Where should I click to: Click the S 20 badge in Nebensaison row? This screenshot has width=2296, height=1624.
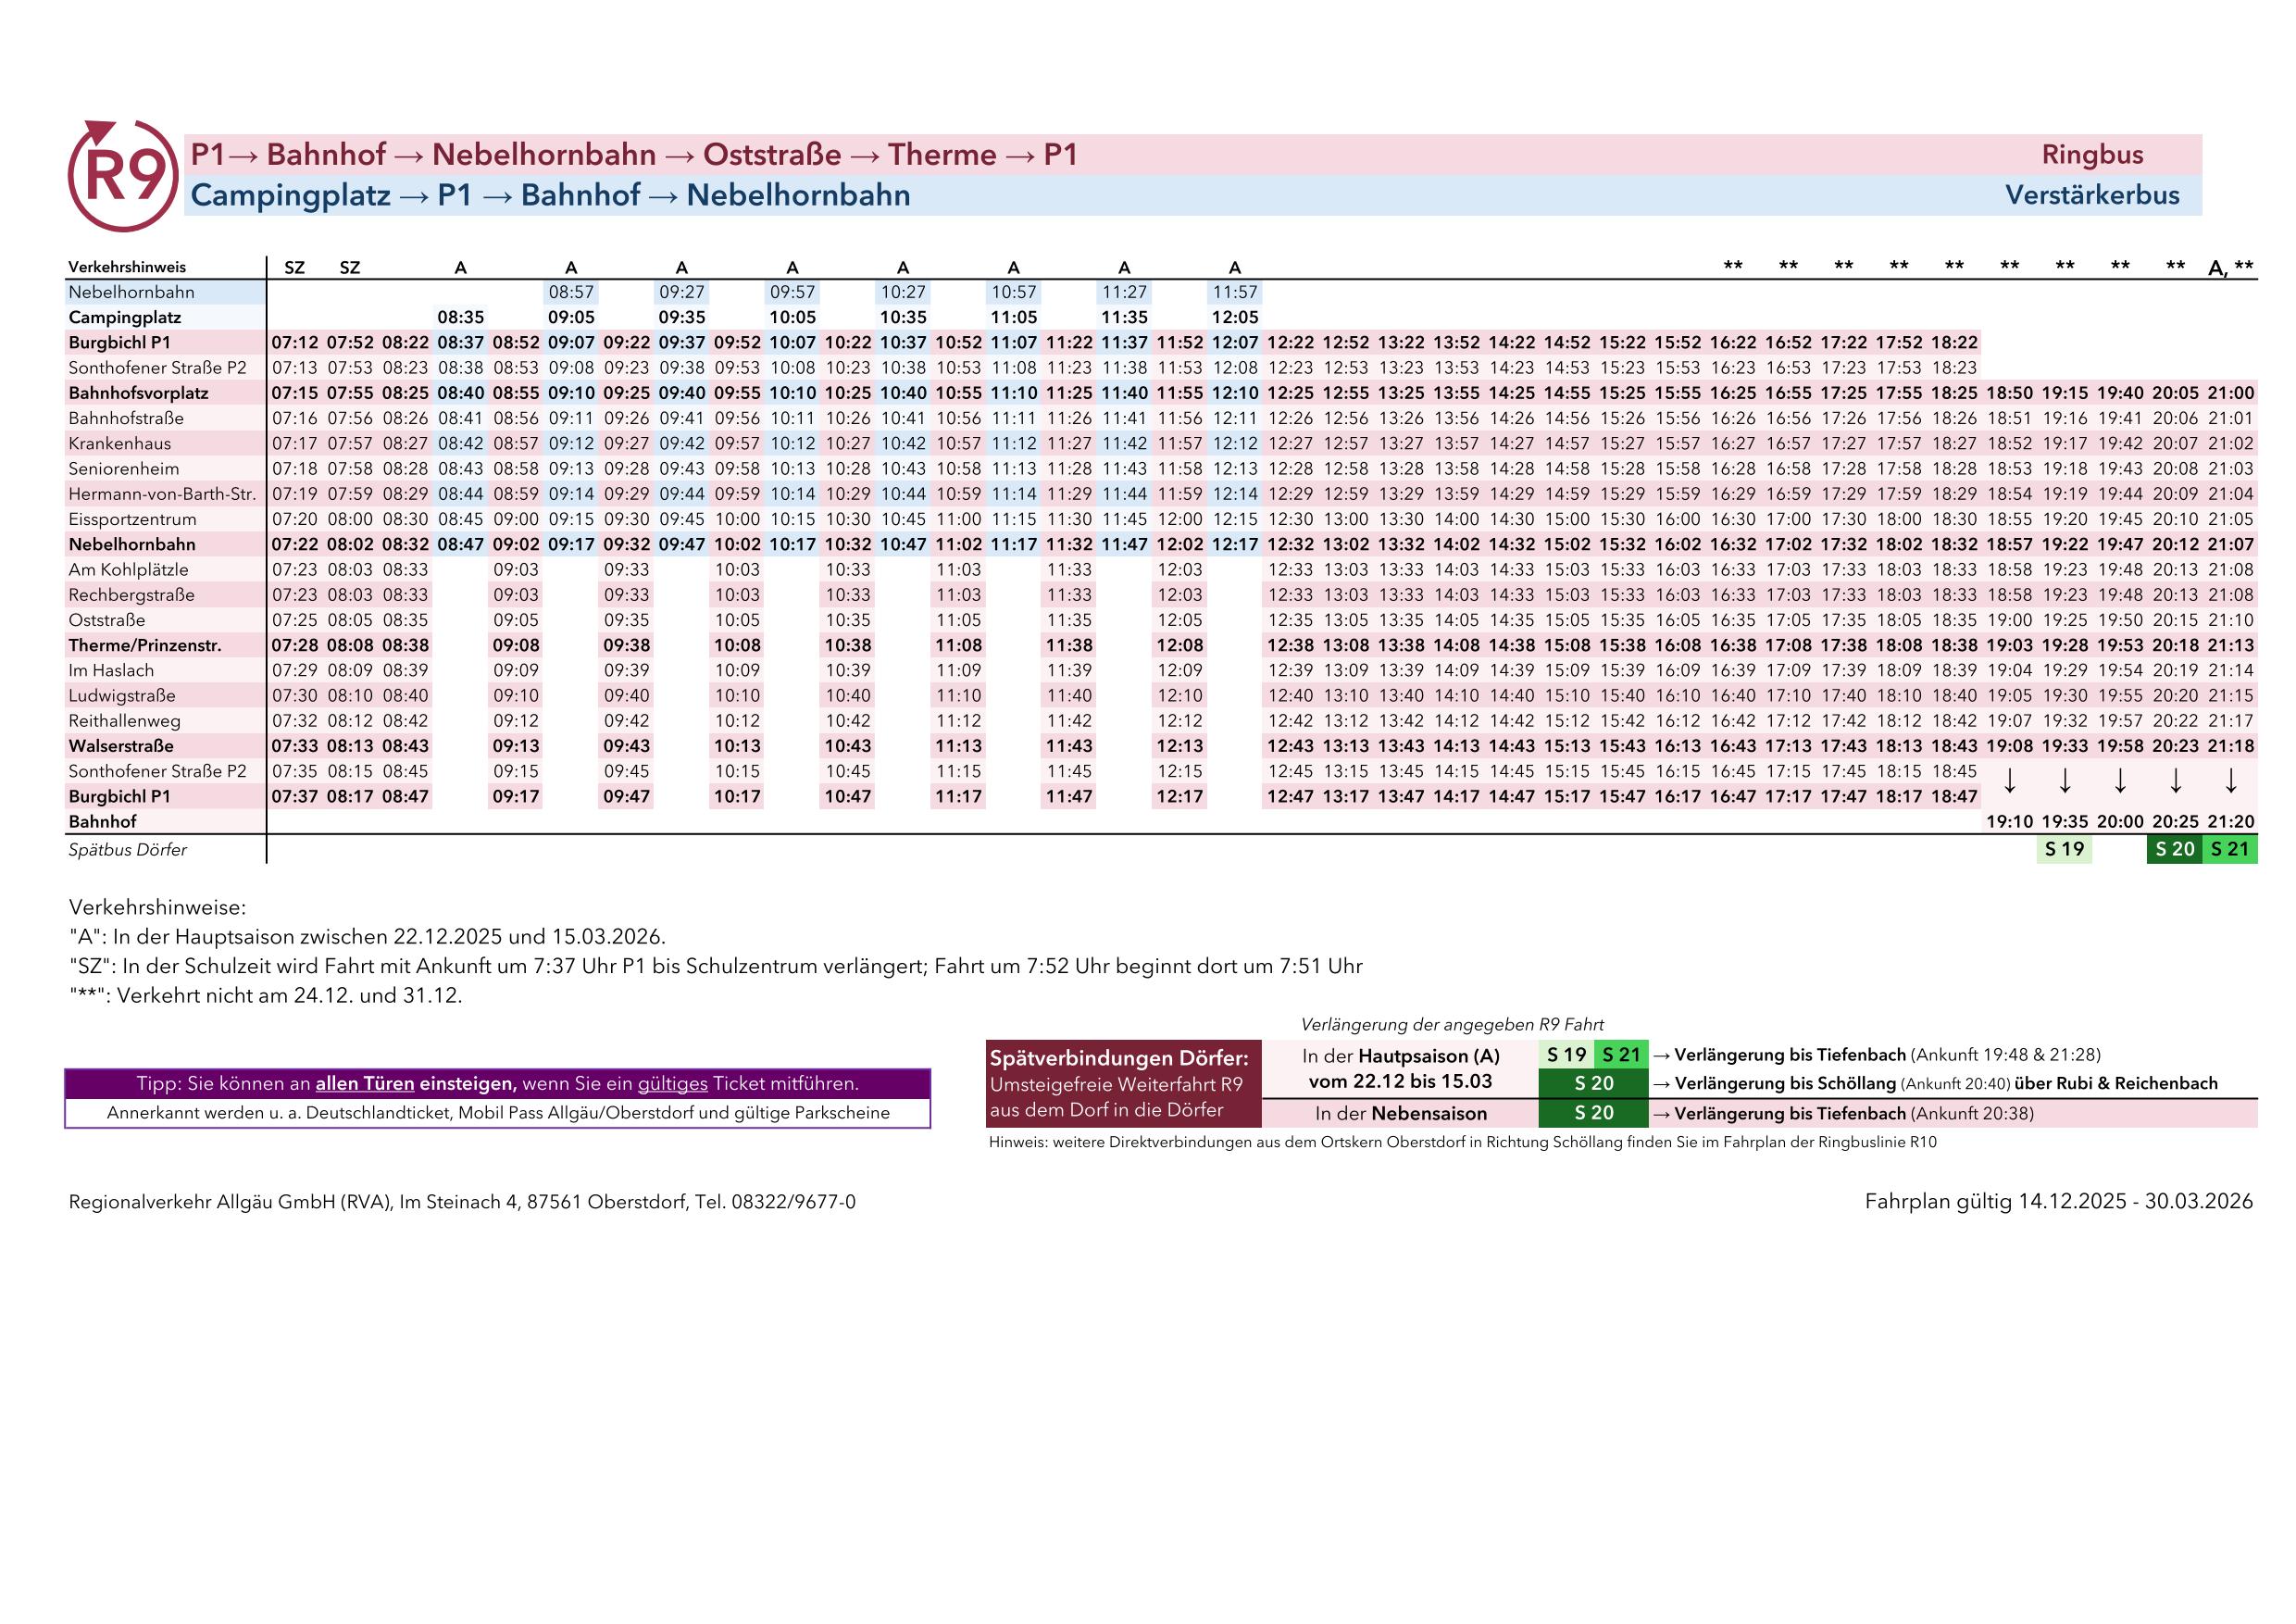1593,1113
